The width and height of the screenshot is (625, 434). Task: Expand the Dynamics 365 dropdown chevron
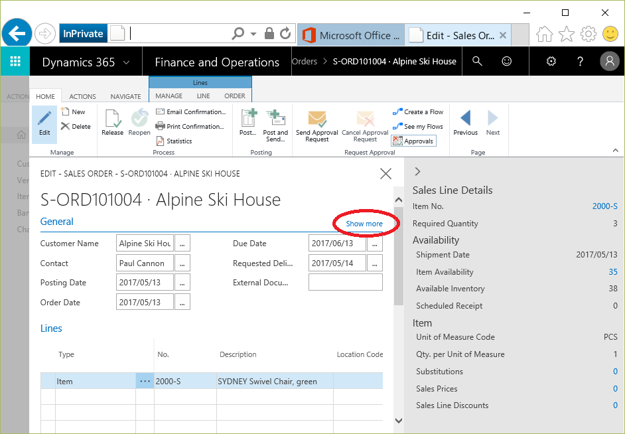[126, 62]
